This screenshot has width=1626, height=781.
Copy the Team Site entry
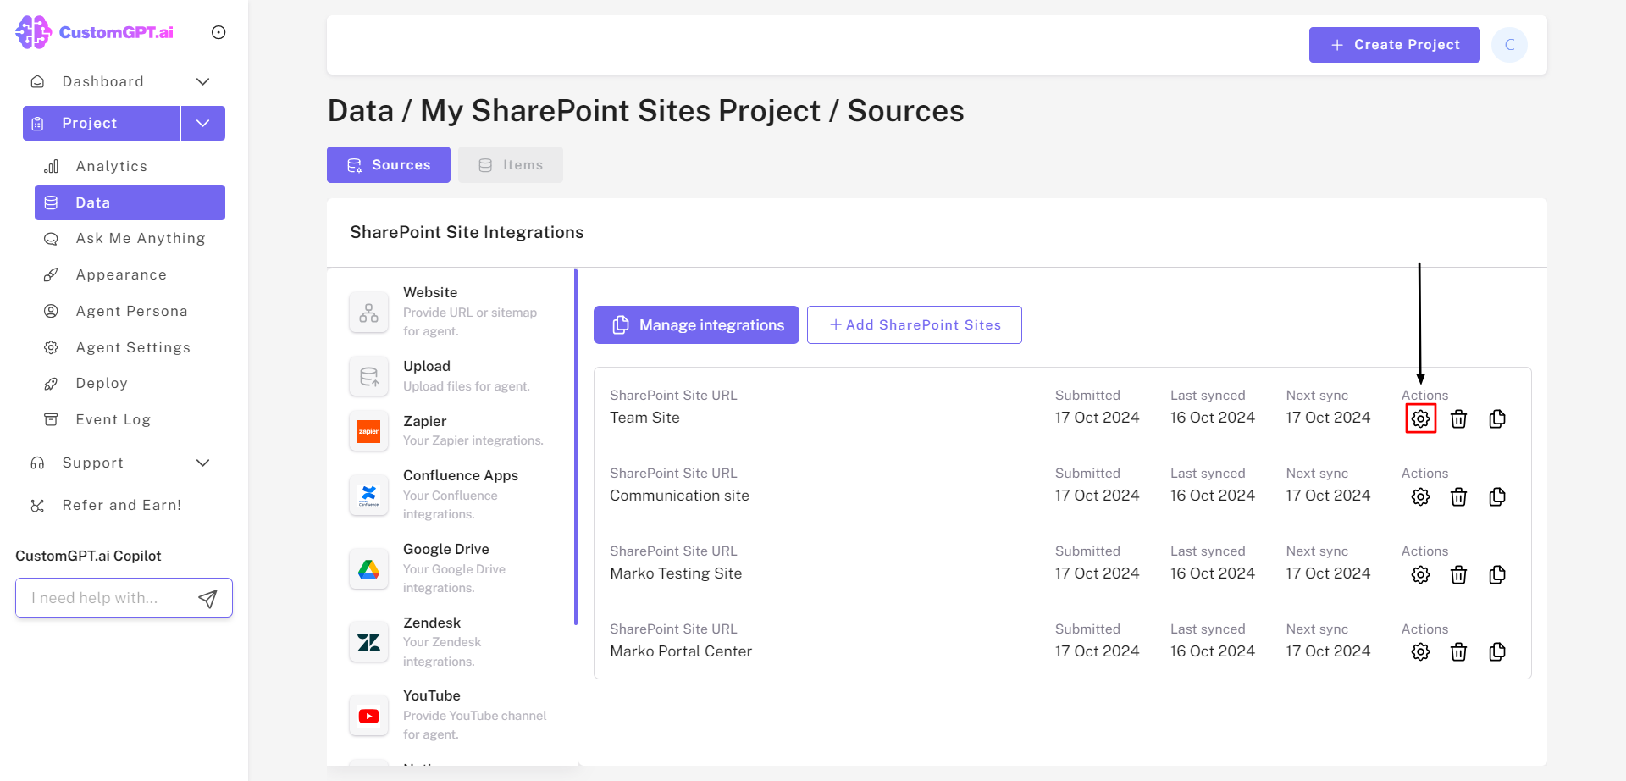tap(1497, 418)
